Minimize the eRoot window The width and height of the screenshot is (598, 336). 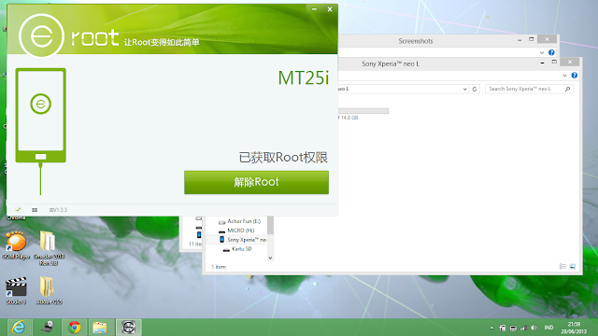pyautogui.click(x=314, y=9)
